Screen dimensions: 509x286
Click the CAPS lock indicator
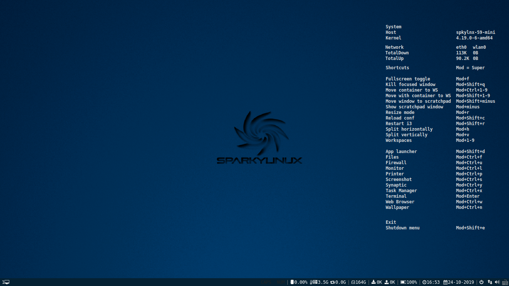click(x=266, y=282)
